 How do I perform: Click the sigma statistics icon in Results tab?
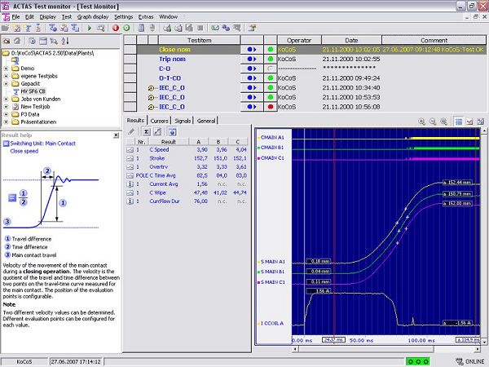[x=146, y=131]
